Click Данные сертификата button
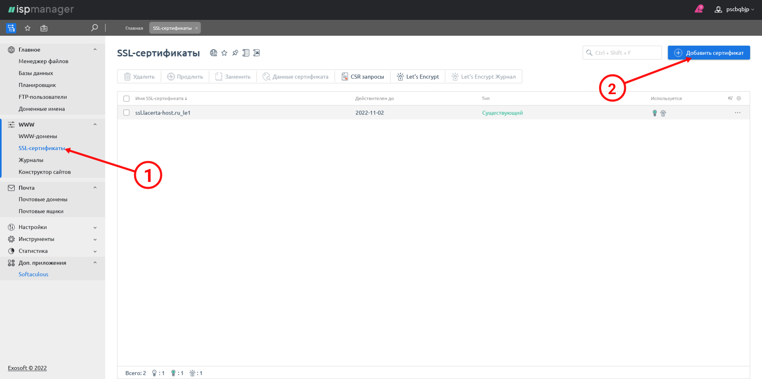Image resolution: width=762 pixels, height=379 pixels. [x=296, y=77]
